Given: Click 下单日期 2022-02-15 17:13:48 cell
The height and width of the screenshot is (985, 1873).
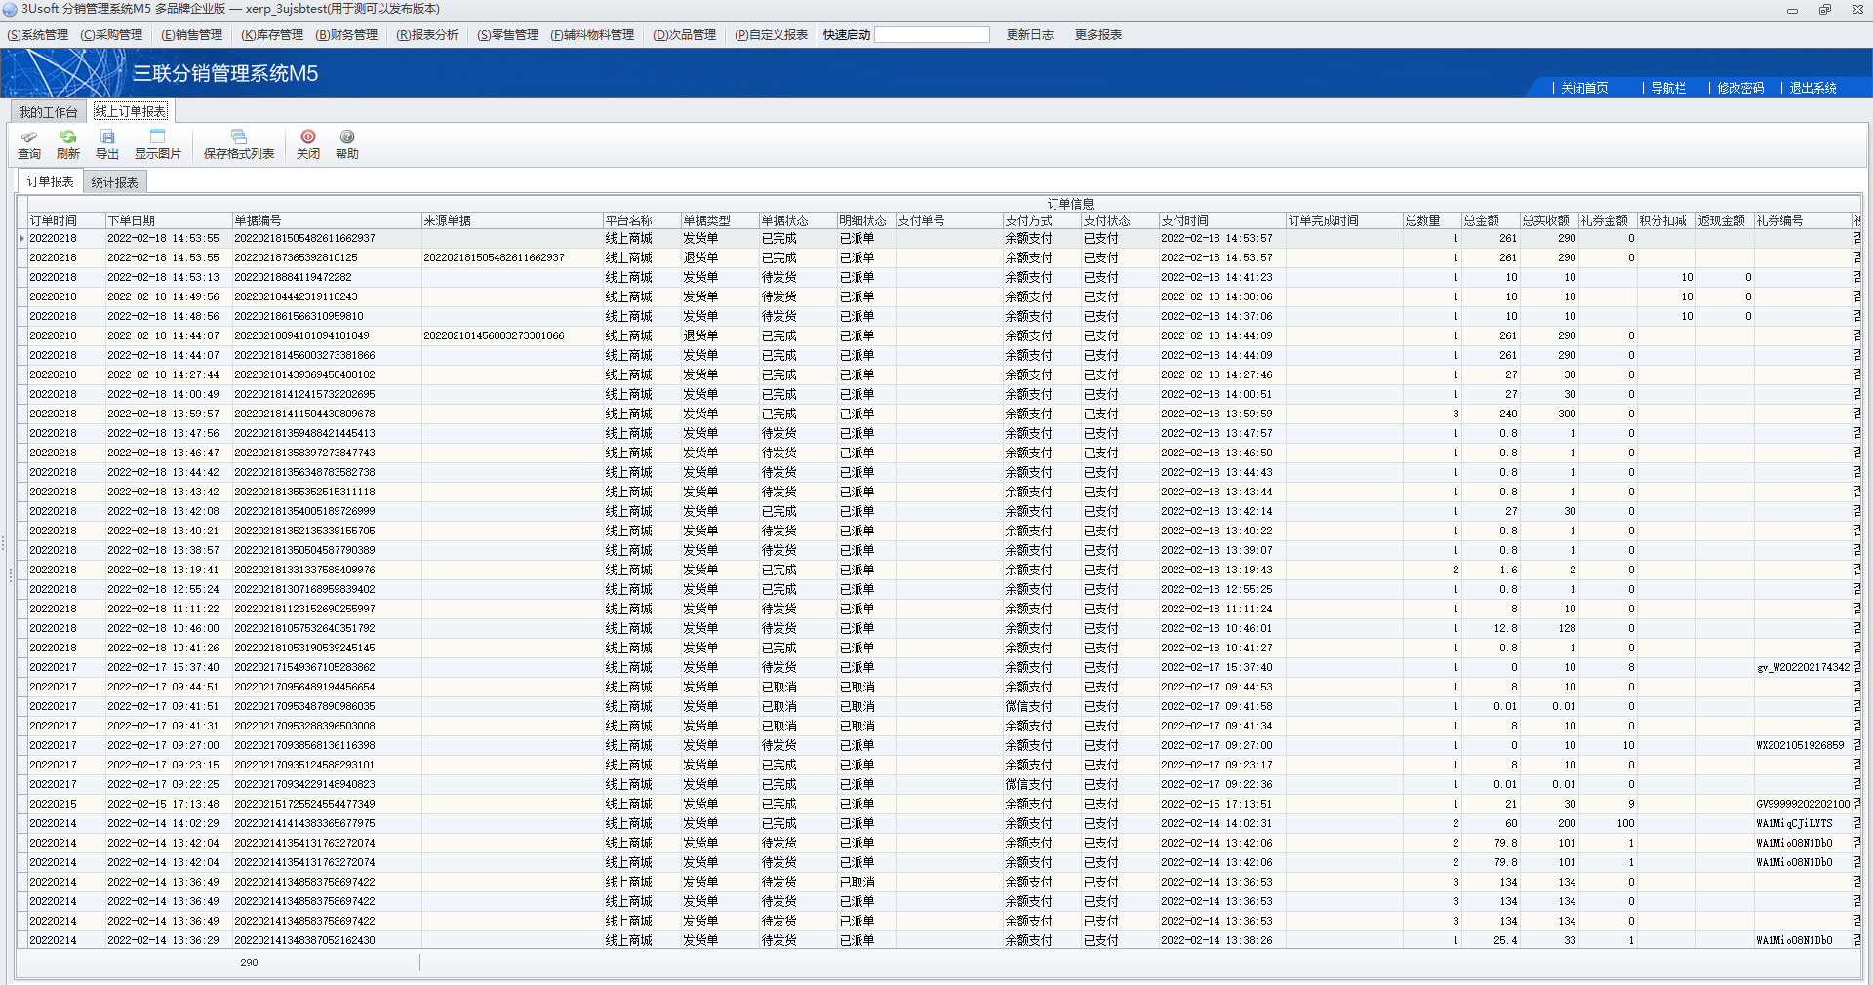Looking at the screenshot, I should pos(168,804).
